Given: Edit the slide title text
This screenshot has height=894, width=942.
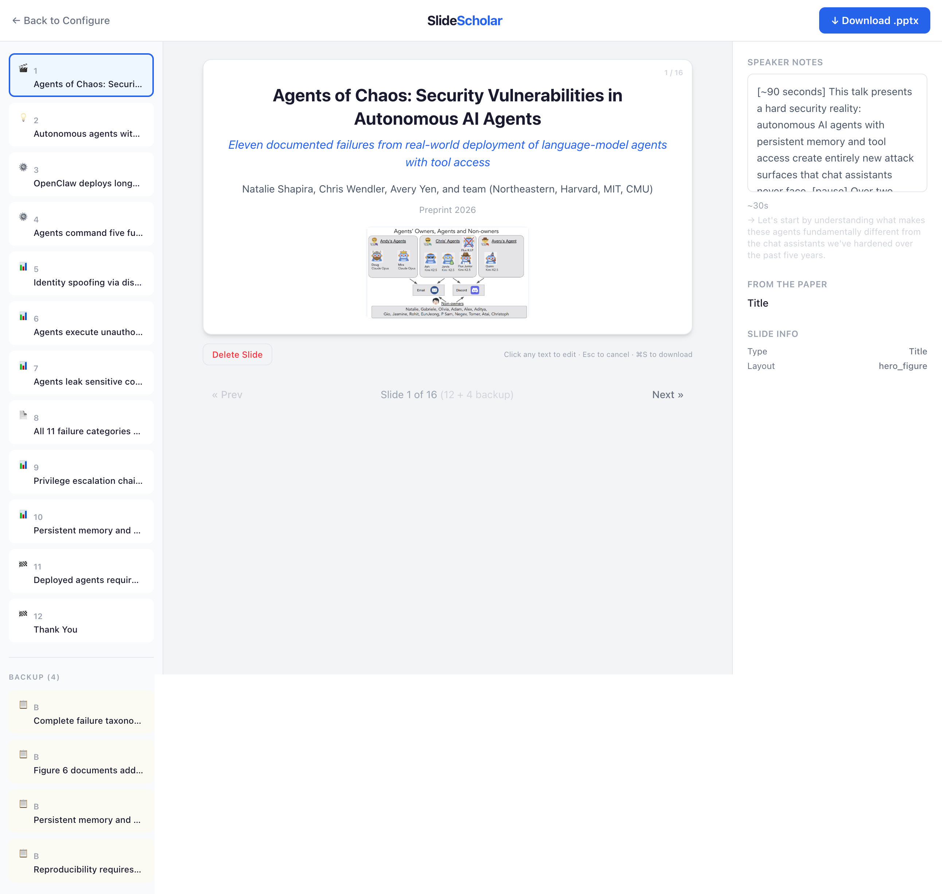Looking at the screenshot, I should (447, 107).
